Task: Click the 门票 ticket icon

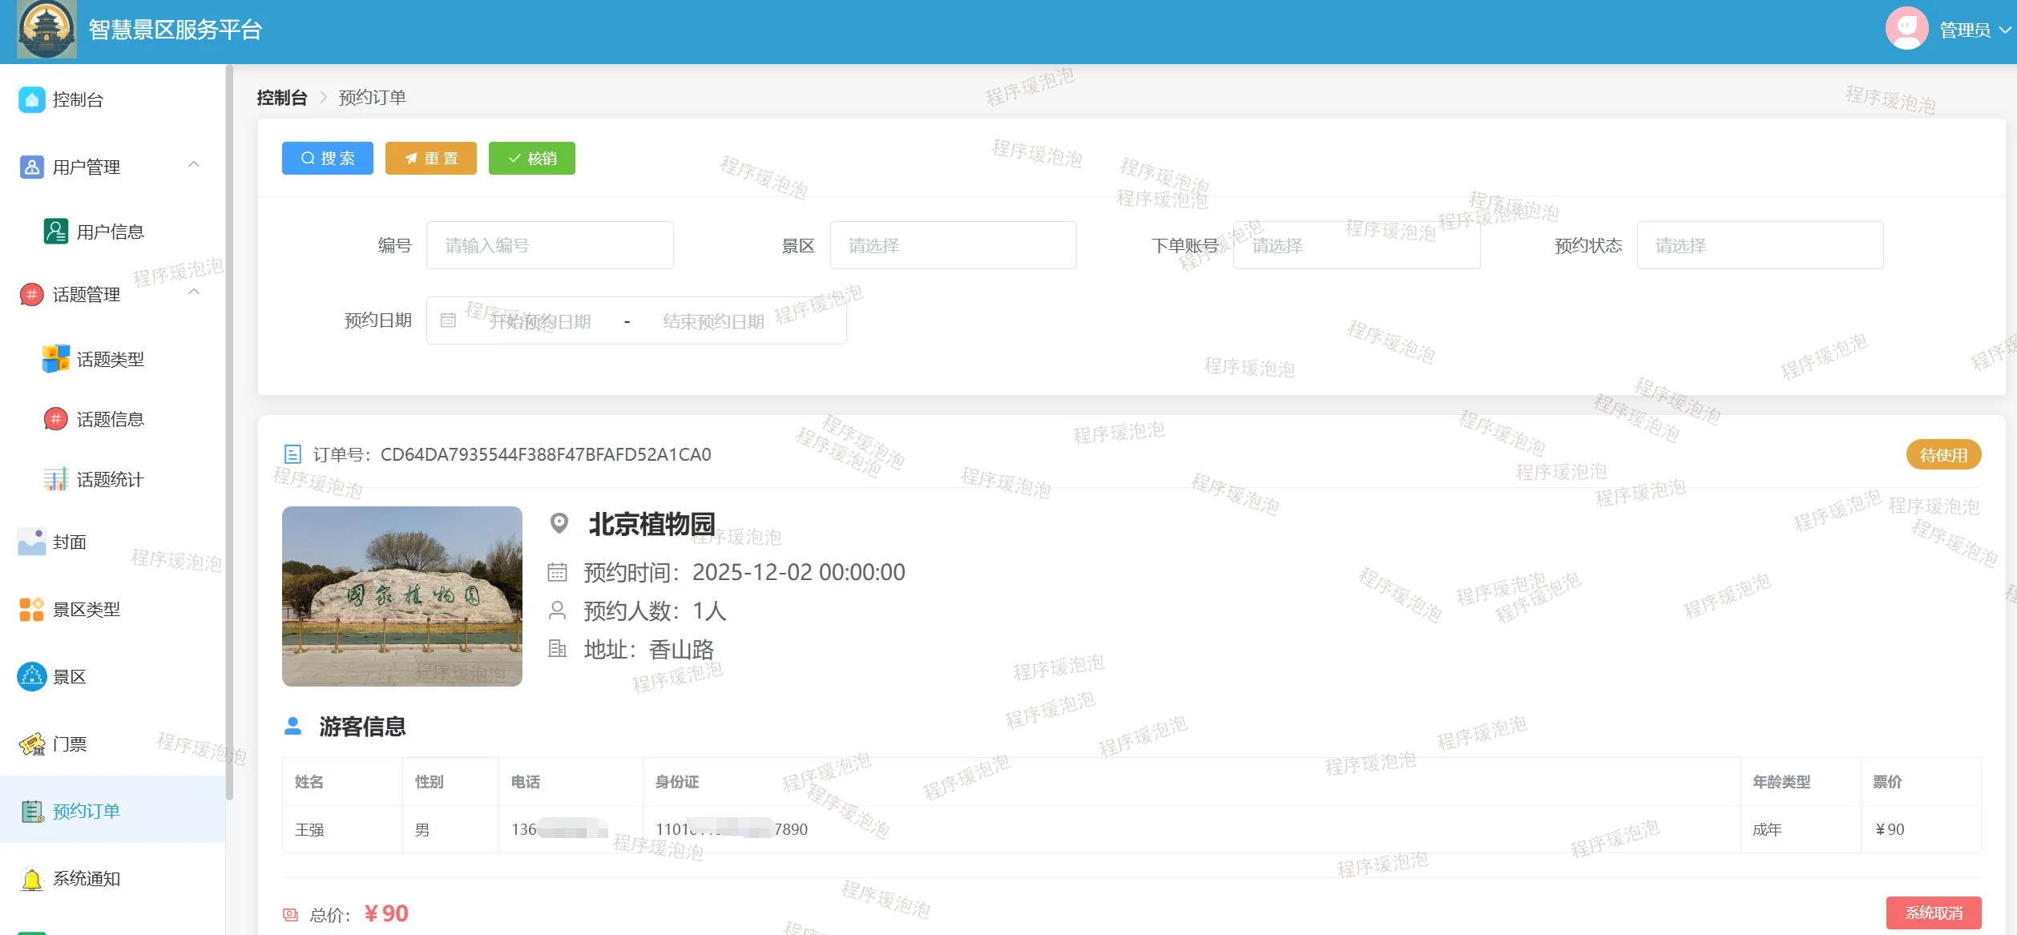Action: coord(31,744)
